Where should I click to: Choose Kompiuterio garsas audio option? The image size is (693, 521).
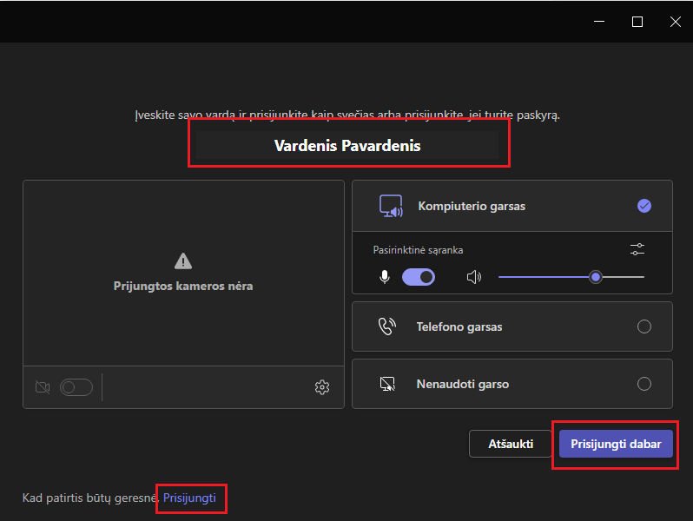(643, 206)
